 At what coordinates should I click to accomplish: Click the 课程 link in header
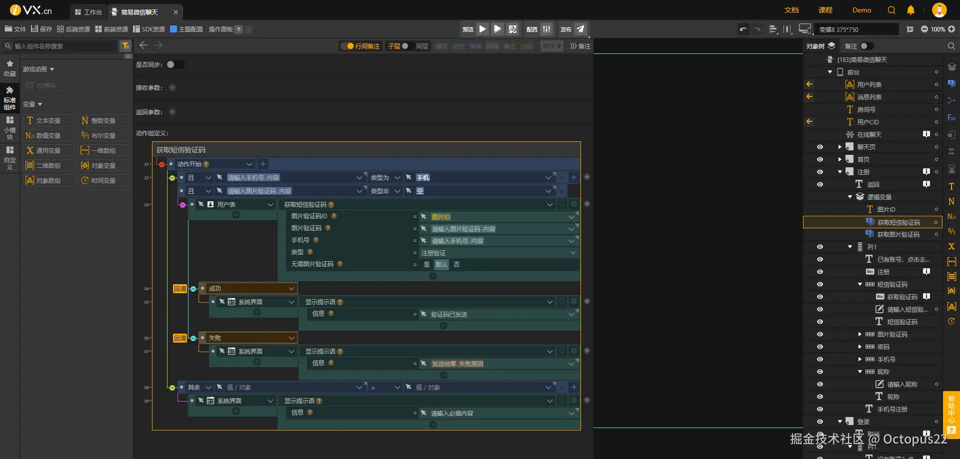(825, 10)
